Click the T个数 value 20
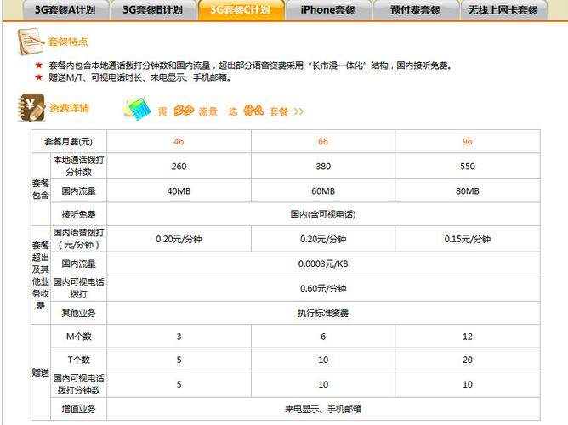The width and height of the screenshot is (568, 425). click(x=468, y=360)
